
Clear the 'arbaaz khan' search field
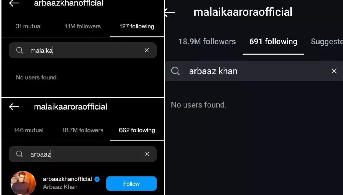pyautogui.click(x=334, y=71)
